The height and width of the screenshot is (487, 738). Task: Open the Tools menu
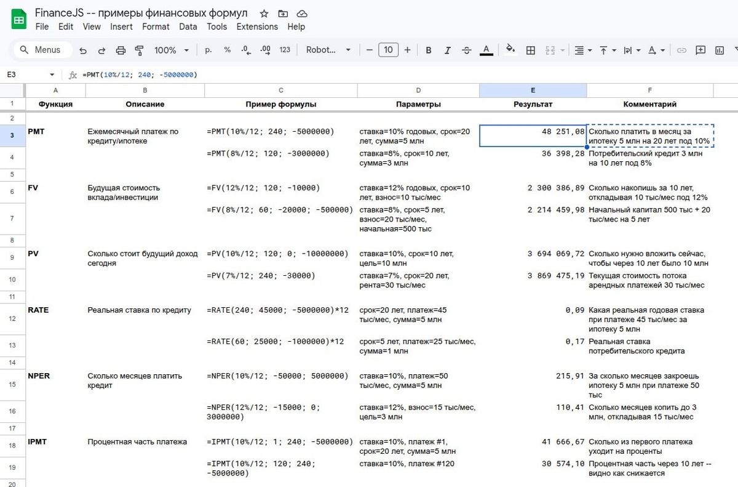pyautogui.click(x=216, y=26)
